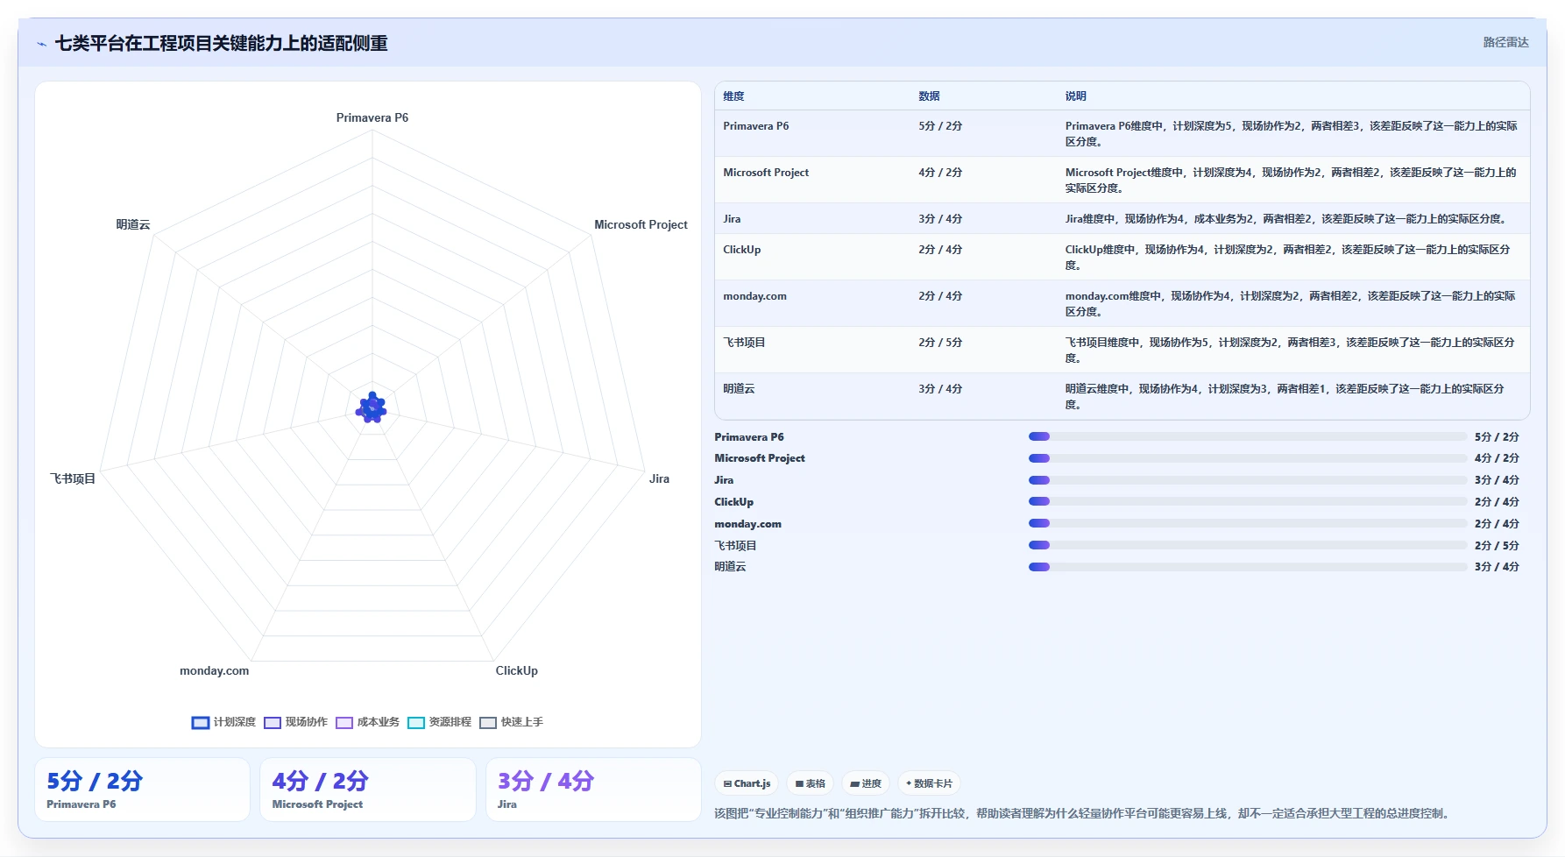Click the bold ClickUp progress list label
Screen dimensions: 1565x857
coord(733,501)
